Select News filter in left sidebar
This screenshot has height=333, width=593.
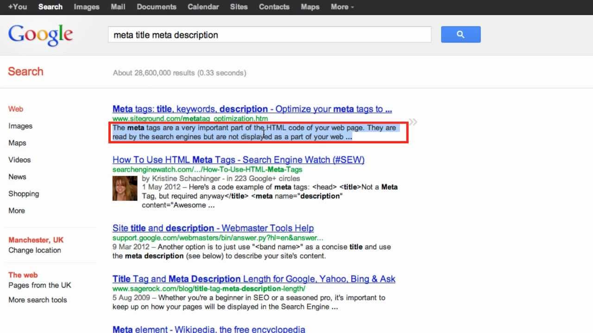(x=17, y=177)
